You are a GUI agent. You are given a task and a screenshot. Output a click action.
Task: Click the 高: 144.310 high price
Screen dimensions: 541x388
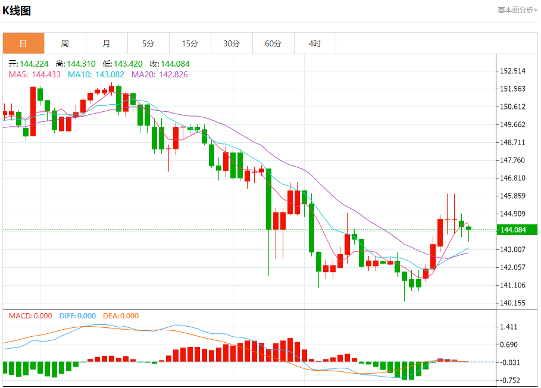pyautogui.click(x=76, y=64)
